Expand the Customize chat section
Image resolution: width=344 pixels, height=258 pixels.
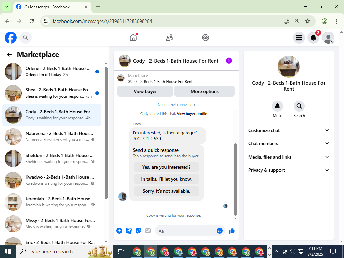[289, 130]
